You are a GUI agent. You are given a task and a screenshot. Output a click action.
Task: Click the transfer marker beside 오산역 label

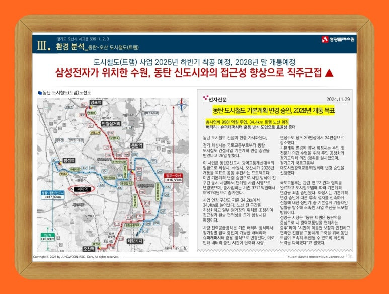99,247
